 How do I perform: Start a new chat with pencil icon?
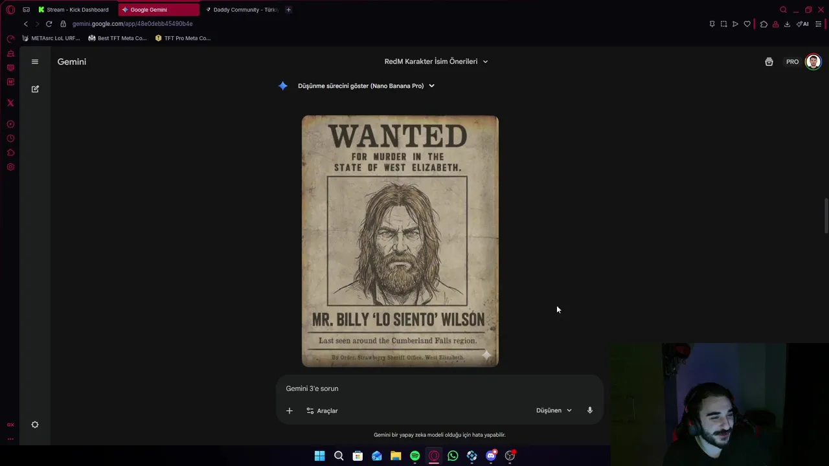tap(35, 89)
